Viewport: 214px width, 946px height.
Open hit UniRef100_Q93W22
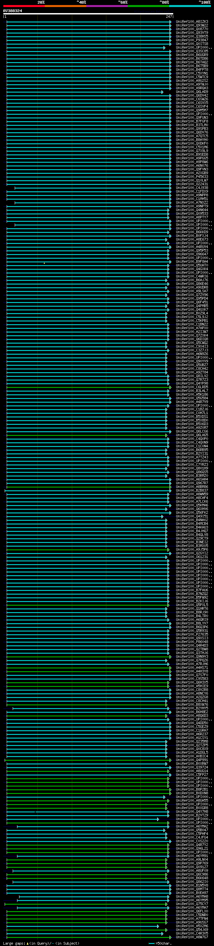tap(192, 26)
